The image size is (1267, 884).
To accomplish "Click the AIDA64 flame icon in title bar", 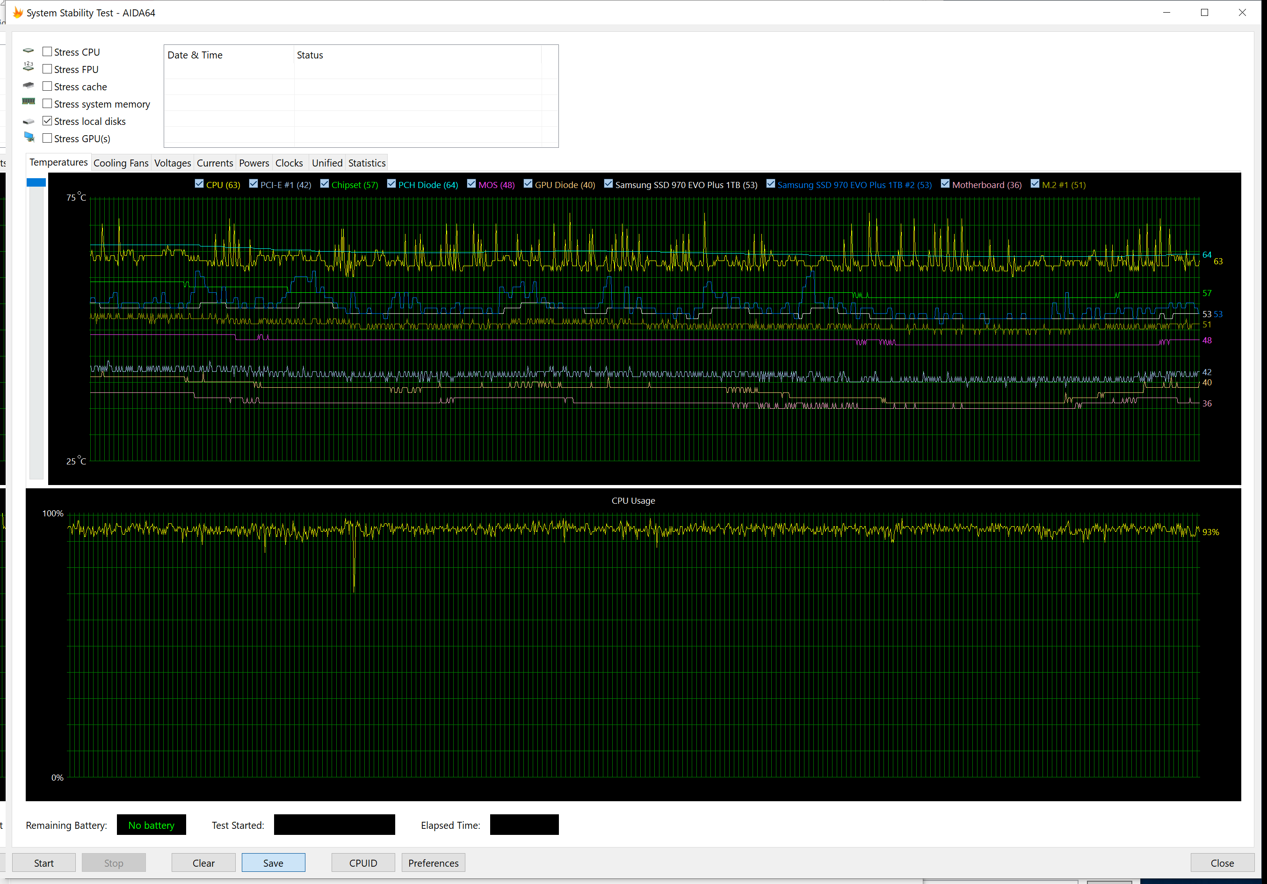I will 17,13.
